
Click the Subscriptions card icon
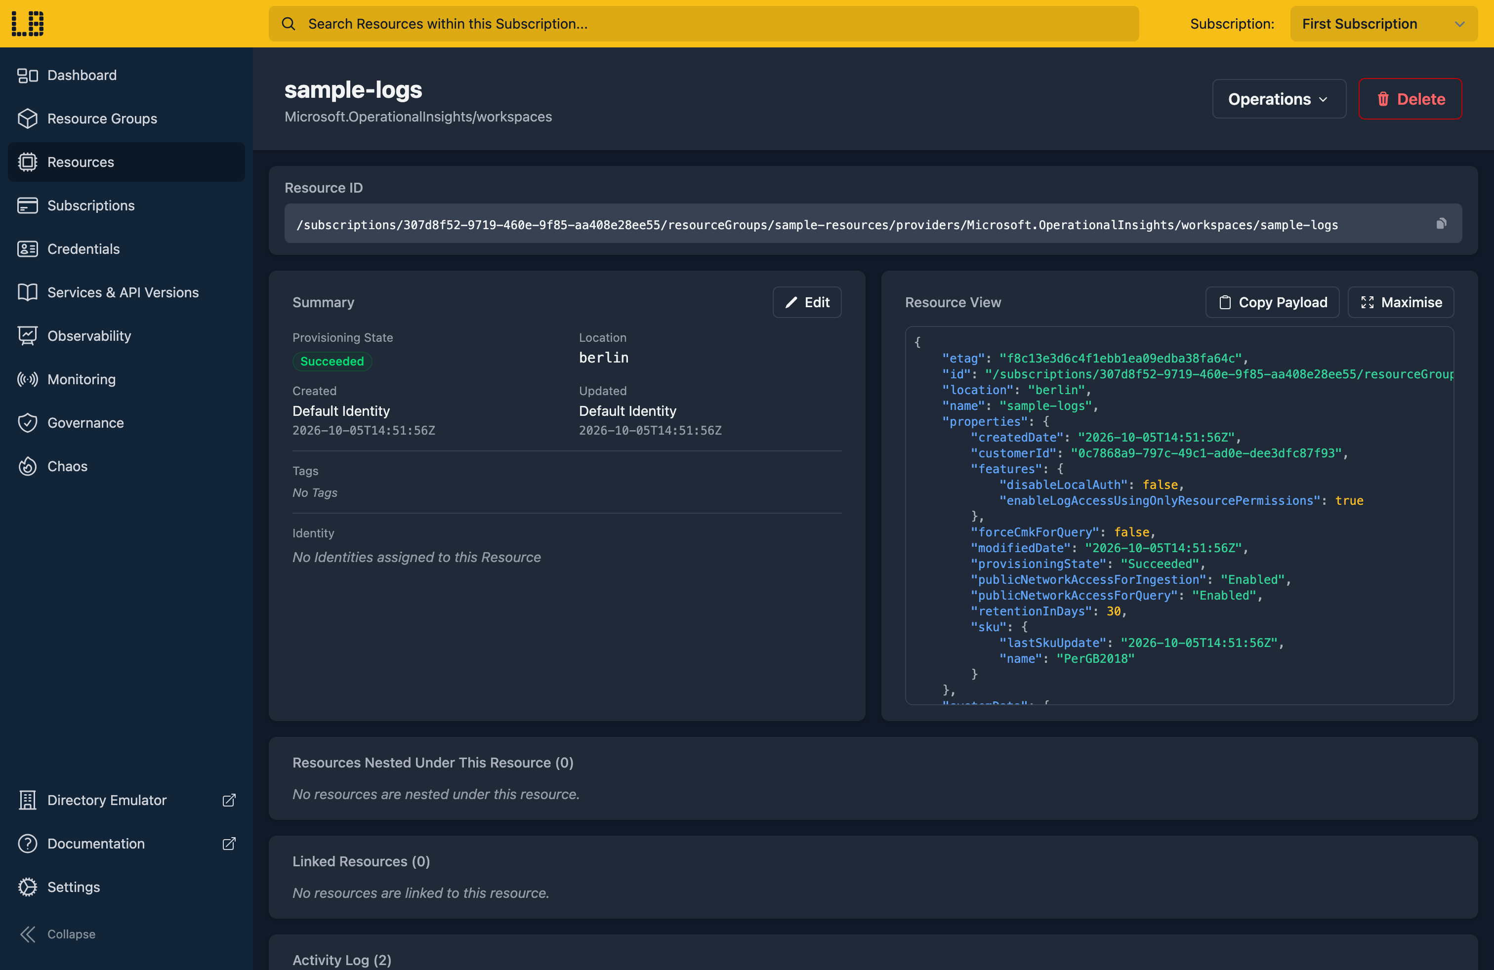[x=28, y=205]
